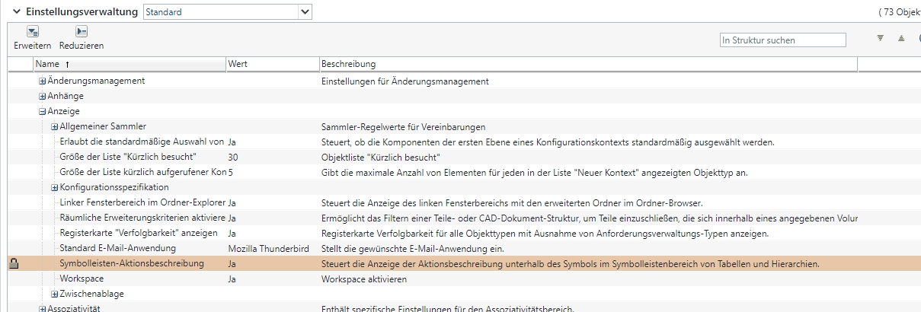Click the lock icon on the highlighted row
The height and width of the screenshot is (312, 921).
(x=13, y=264)
